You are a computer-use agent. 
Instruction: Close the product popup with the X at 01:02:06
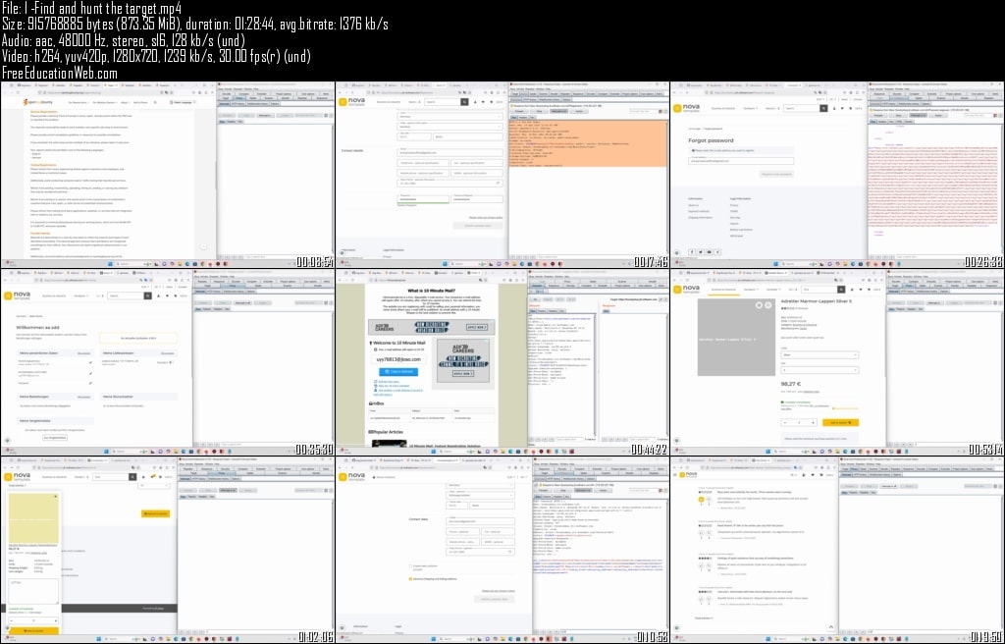(x=56, y=496)
